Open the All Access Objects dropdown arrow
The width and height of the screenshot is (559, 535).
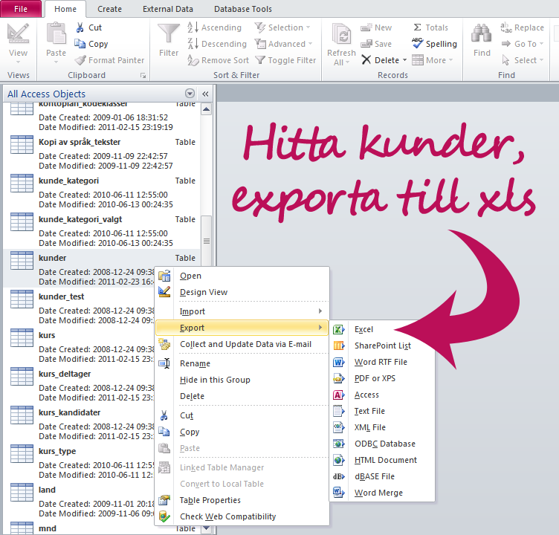click(x=190, y=94)
